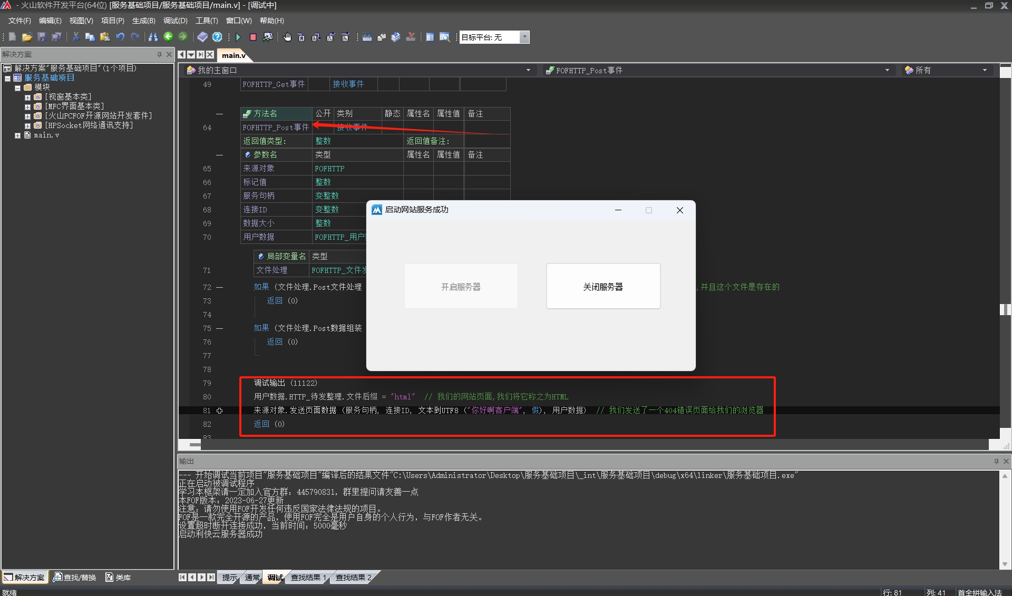Collapse the 模块 folder node
The width and height of the screenshot is (1012, 596).
point(17,87)
